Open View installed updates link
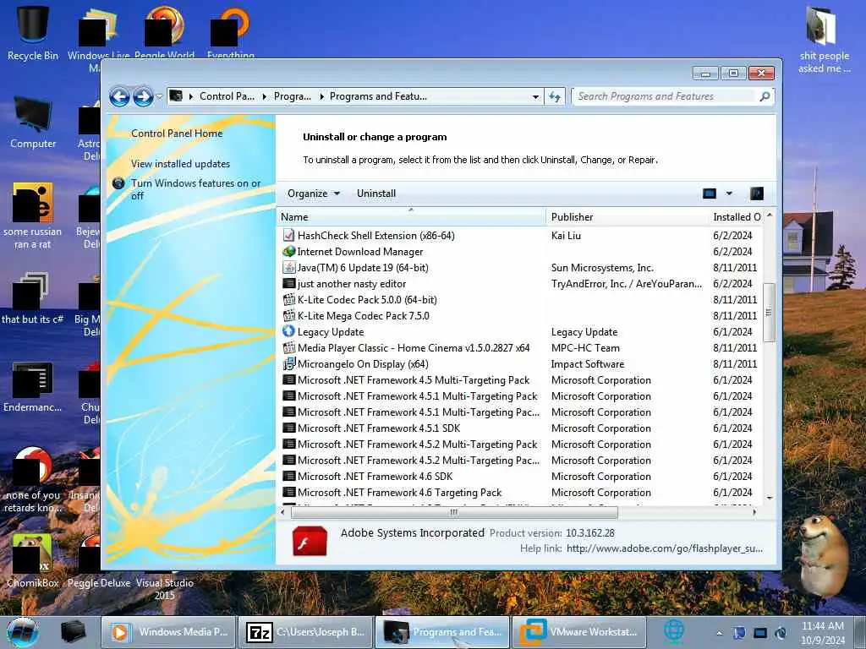The image size is (866, 649). tap(181, 164)
